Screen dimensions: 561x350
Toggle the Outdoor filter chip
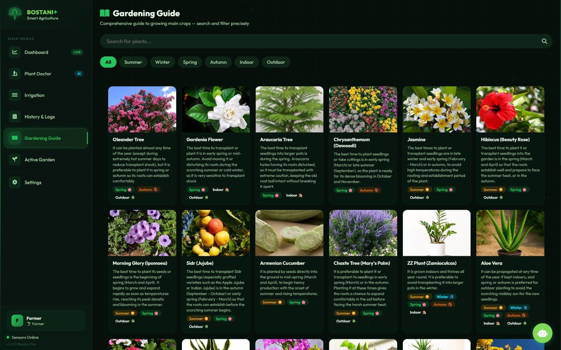coord(276,62)
